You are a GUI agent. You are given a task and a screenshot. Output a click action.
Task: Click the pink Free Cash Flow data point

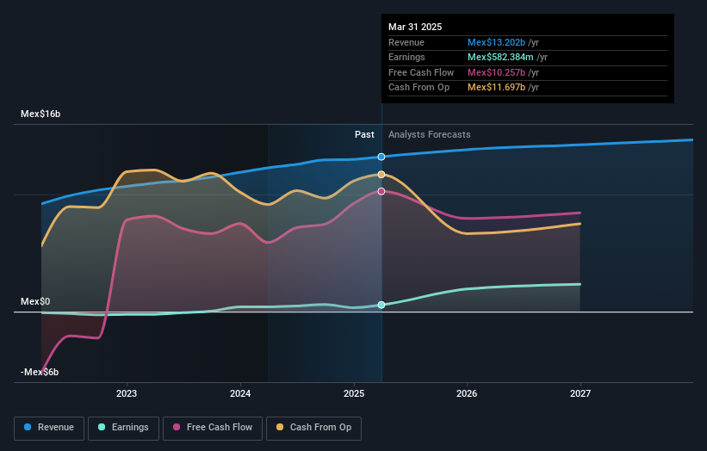(381, 191)
